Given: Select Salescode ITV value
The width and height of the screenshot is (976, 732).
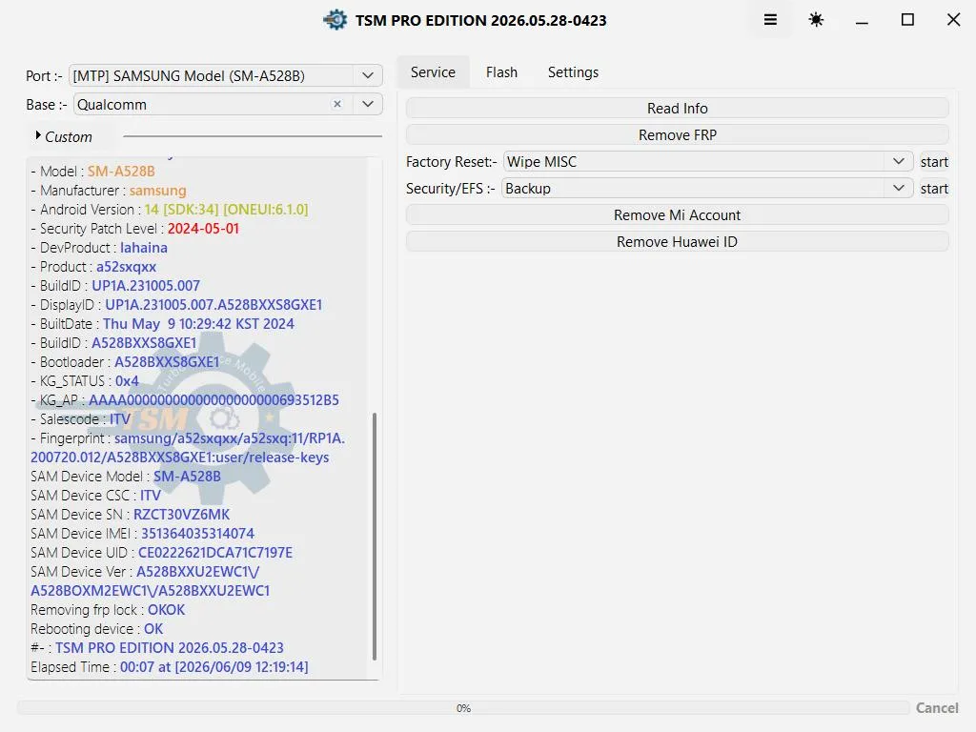Looking at the screenshot, I should pyautogui.click(x=120, y=419).
